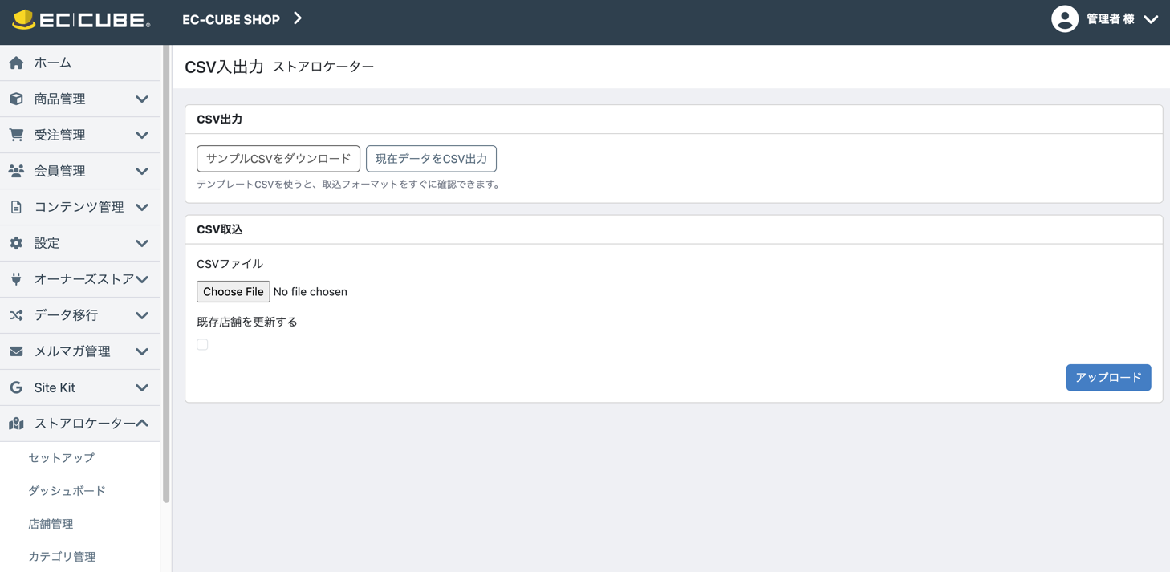Expand the Site Kit menu chevron
The image size is (1170, 572).
142,388
